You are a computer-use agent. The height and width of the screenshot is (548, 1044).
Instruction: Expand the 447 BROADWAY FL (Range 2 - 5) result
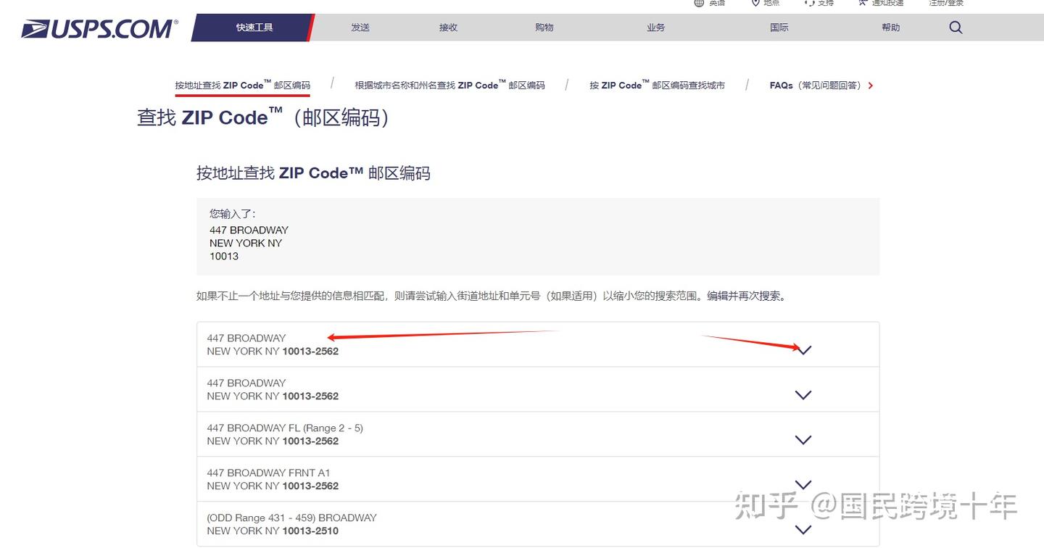[x=803, y=440]
